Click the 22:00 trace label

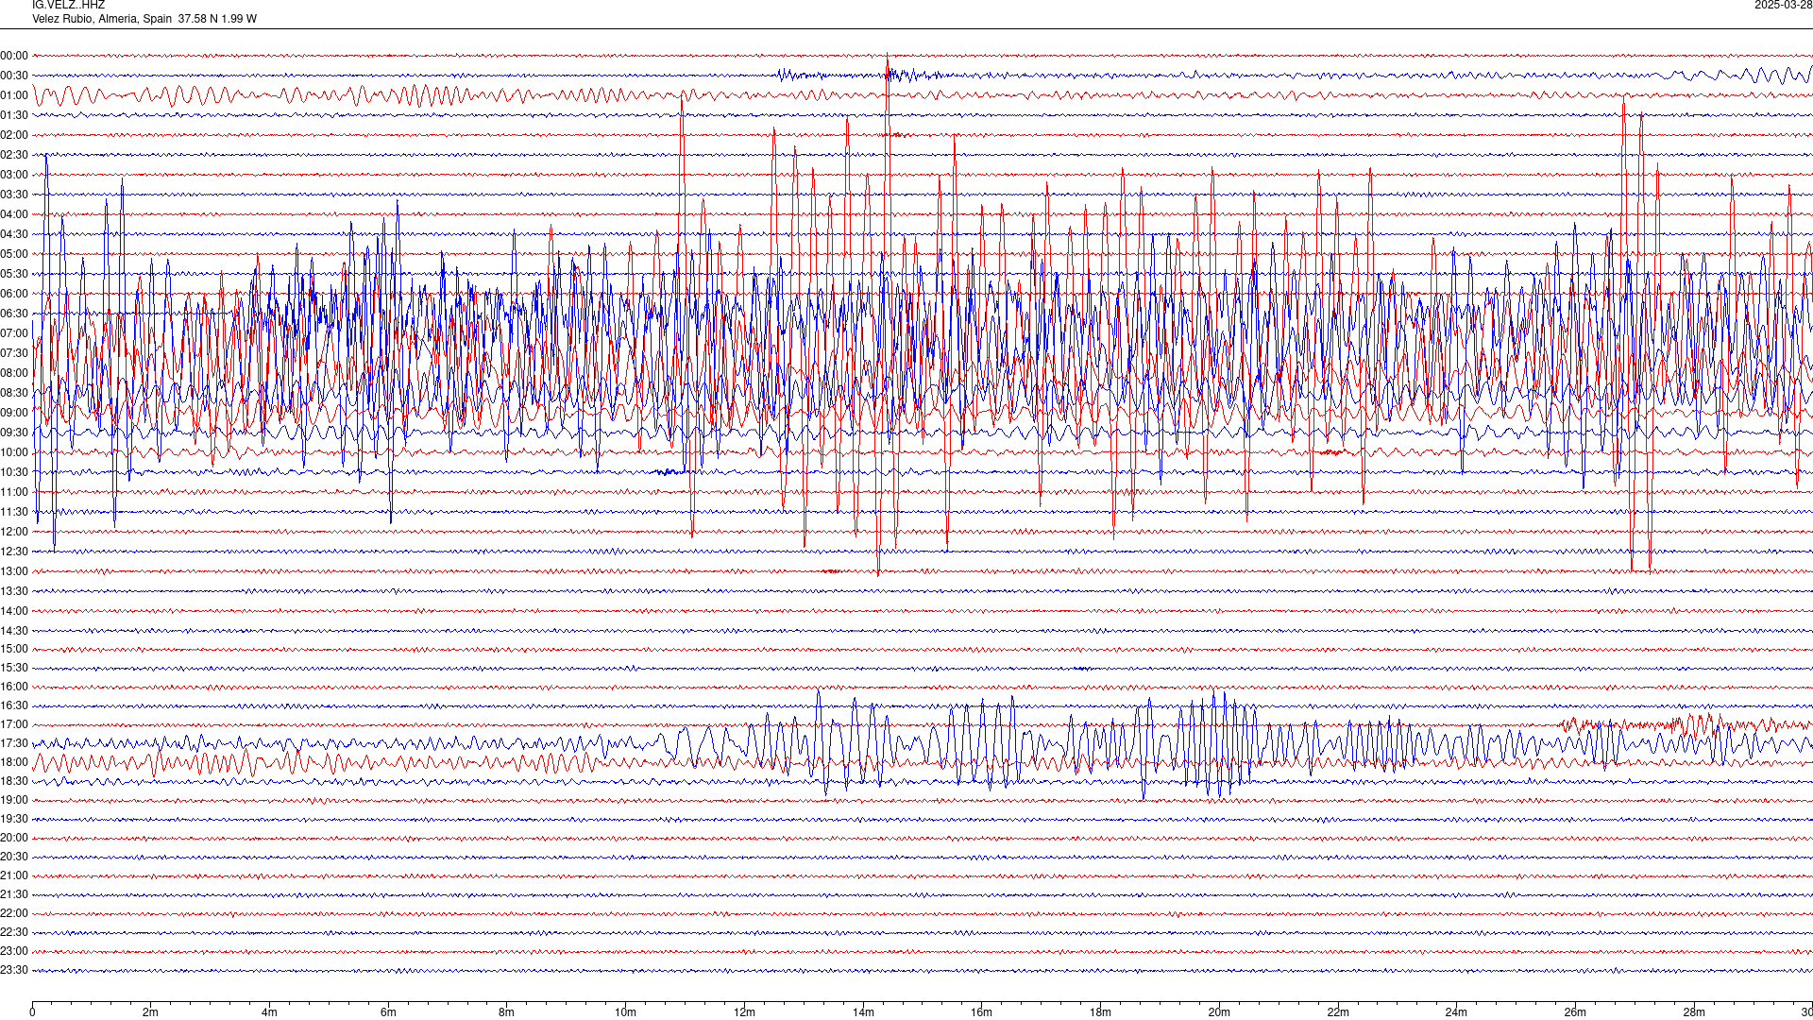pos(14,913)
